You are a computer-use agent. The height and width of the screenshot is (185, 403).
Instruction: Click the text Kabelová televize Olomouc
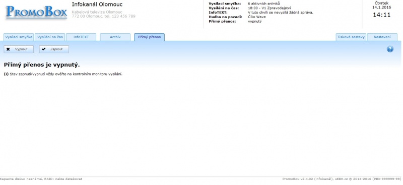[97, 12]
